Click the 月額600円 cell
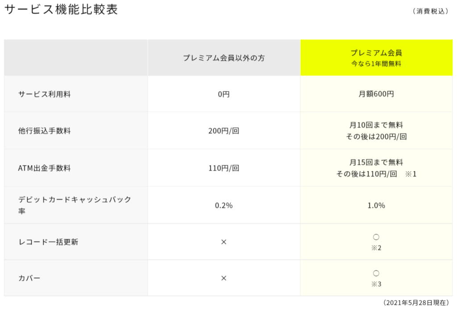This screenshot has height=309, width=457. click(x=376, y=94)
